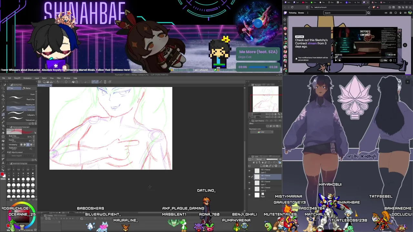
Task: Click the Twitch search input field
Action: (345, 13)
